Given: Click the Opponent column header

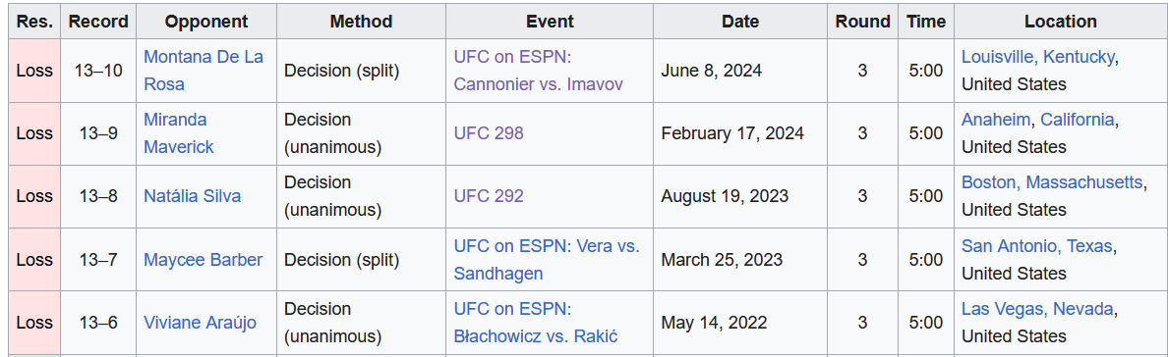Looking at the screenshot, I should tap(206, 23).
